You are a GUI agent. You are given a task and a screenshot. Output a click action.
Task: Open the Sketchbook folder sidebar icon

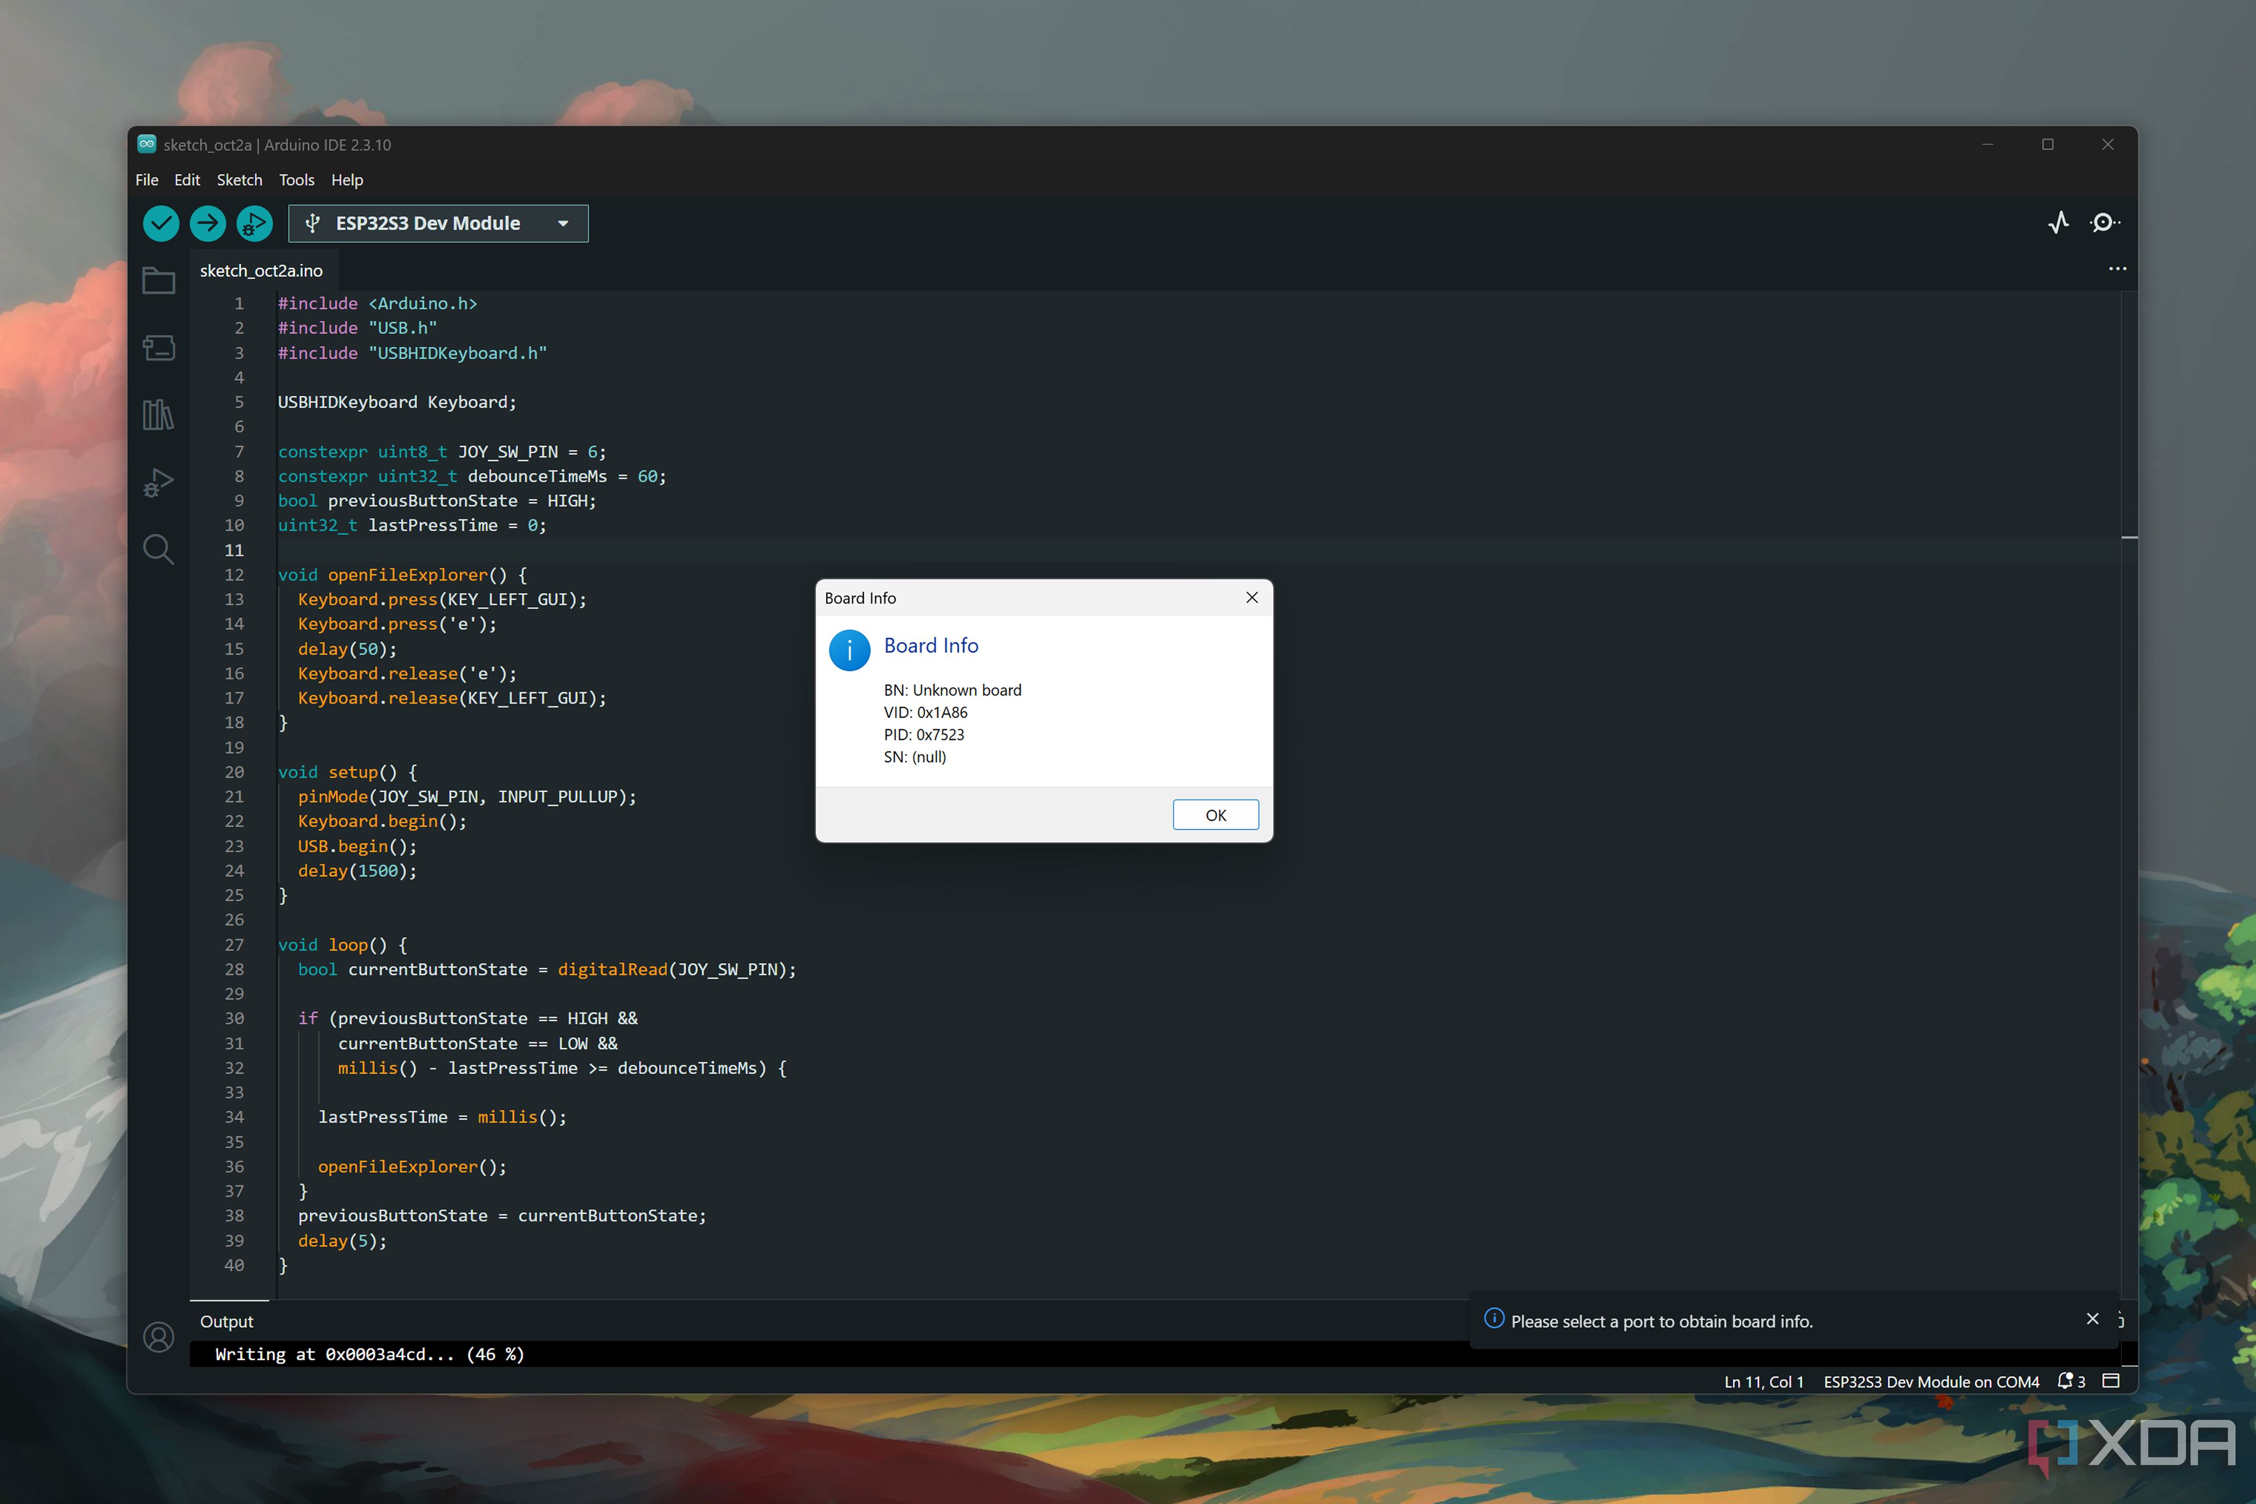pyautogui.click(x=158, y=281)
